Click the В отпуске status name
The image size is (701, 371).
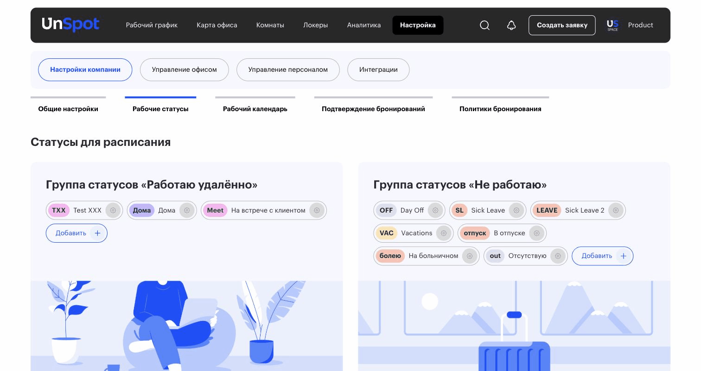(510, 233)
